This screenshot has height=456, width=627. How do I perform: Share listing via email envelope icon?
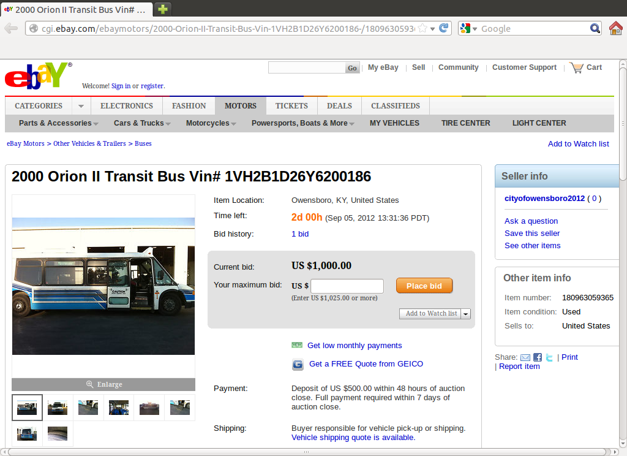pos(525,357)
